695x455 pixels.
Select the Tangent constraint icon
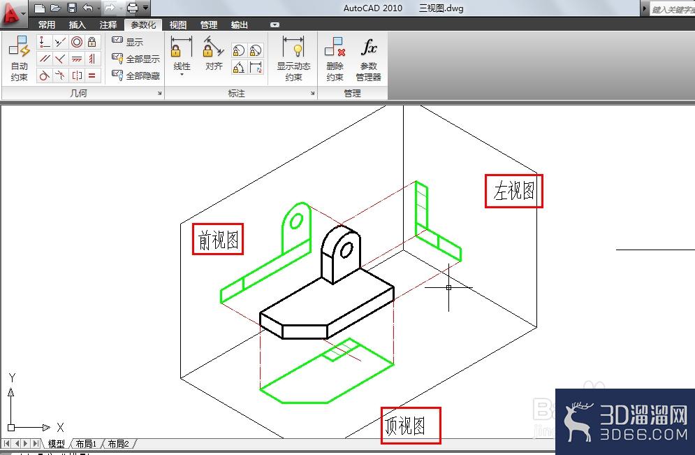[x=44, y=75]
